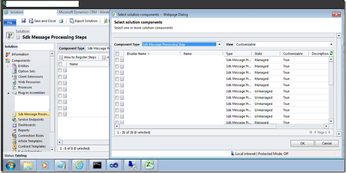This screenshot has width=346, height=173.
Task: Go to first page arrow in the dialog
Action: 311,132
